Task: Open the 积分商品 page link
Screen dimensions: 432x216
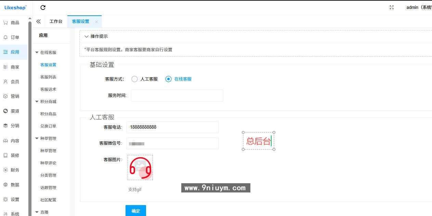Action: coord(48,114)
